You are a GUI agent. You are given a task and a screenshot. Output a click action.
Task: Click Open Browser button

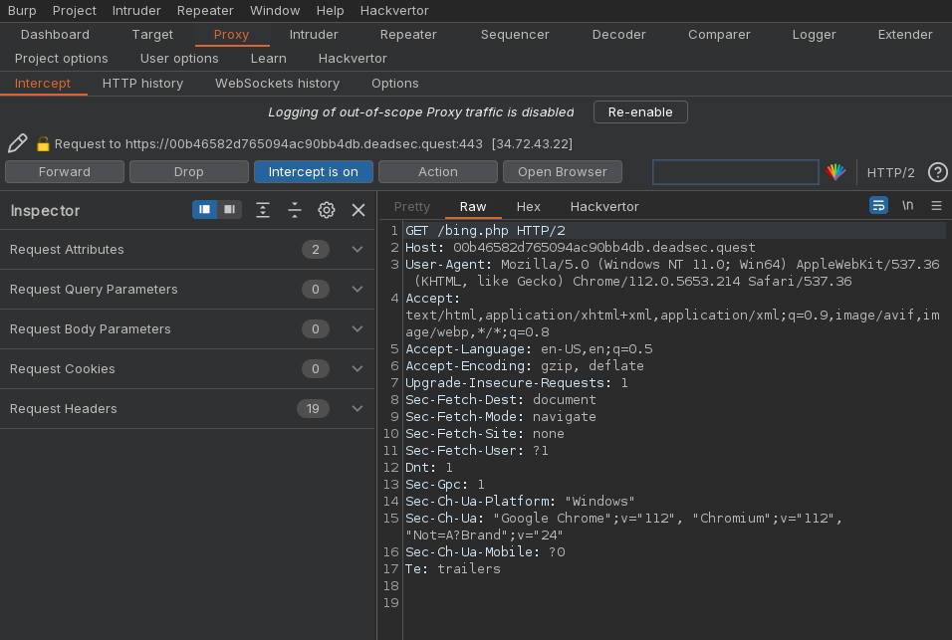click(563, 171)
